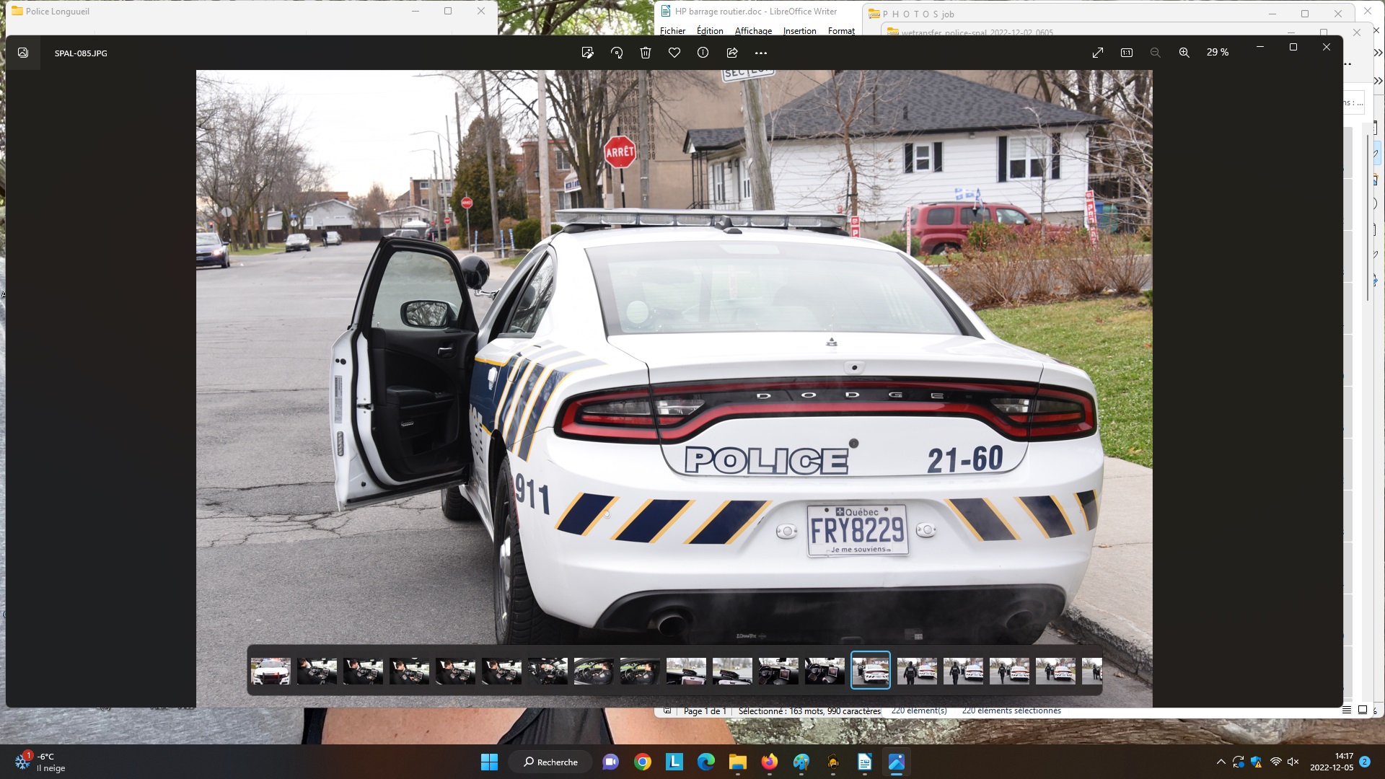The image size is (1385, 779).
Task: Click the 29 % zoom level
Action: (1218, 53)
